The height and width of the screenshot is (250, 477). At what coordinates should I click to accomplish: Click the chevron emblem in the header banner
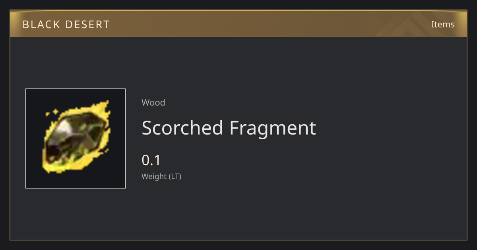(x=409, y=25)
